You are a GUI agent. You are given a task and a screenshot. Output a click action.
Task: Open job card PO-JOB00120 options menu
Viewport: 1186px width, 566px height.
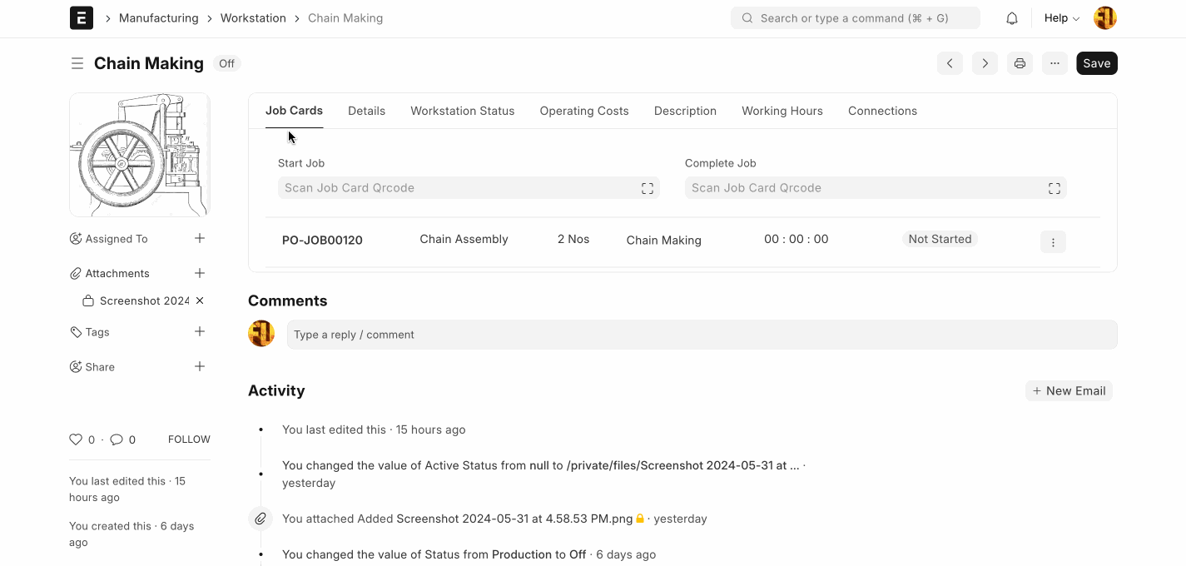[x=1053, y=241]
